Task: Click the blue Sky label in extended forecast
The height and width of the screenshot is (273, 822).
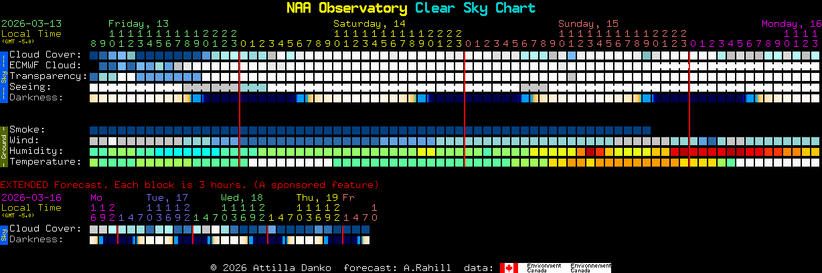Action: click(x=3, y=234)
